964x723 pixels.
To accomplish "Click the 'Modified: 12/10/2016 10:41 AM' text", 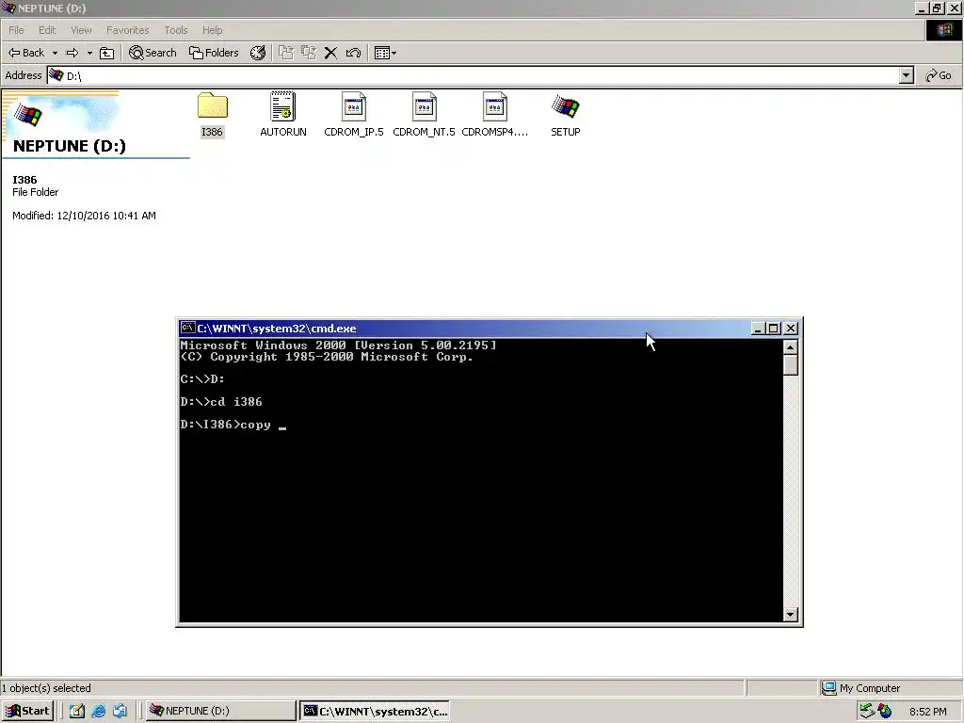I will pyautogui.click(x=84, y=216).
